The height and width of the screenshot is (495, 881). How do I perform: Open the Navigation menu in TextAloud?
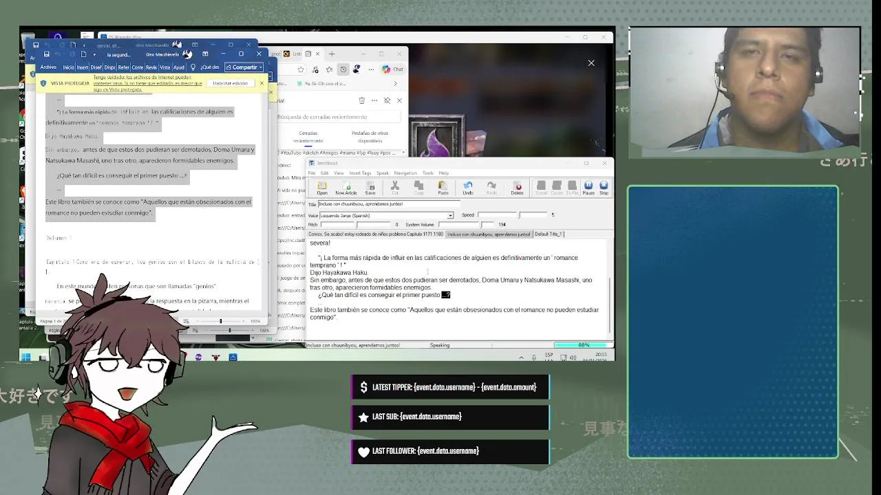405,173
